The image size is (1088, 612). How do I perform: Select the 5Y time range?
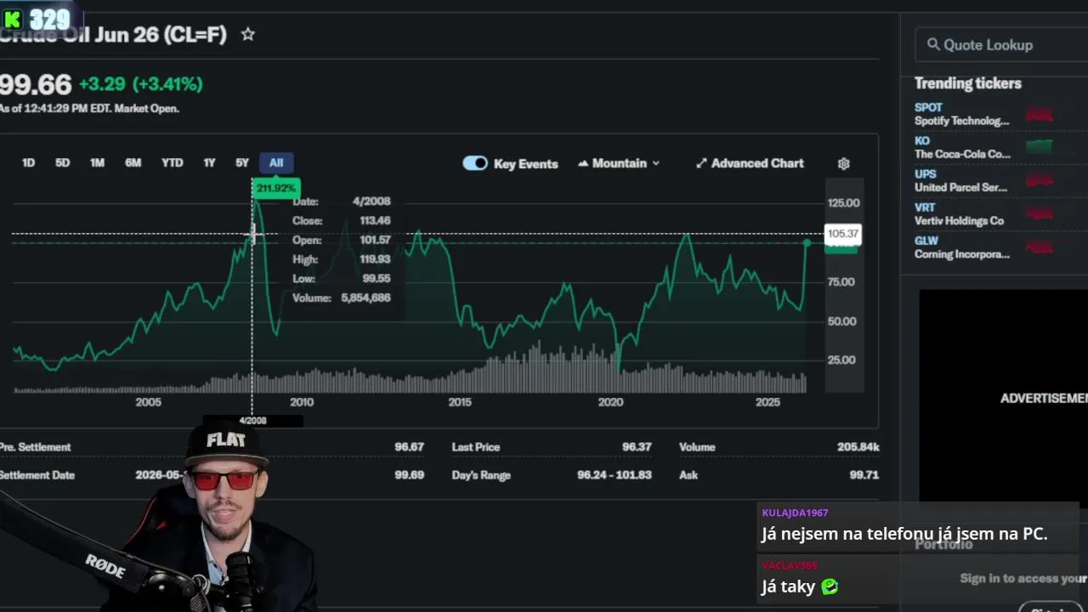242,162
